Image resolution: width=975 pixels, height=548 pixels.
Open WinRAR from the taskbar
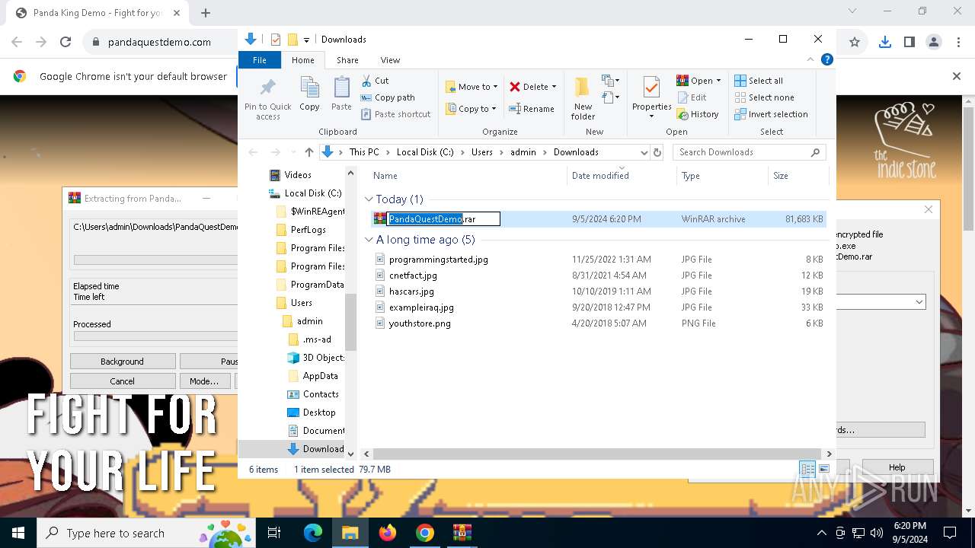click(x=462, y=533)
